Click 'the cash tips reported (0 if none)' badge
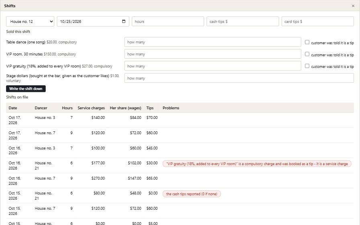Screen dimensions: 360x225 pos(192,194)
